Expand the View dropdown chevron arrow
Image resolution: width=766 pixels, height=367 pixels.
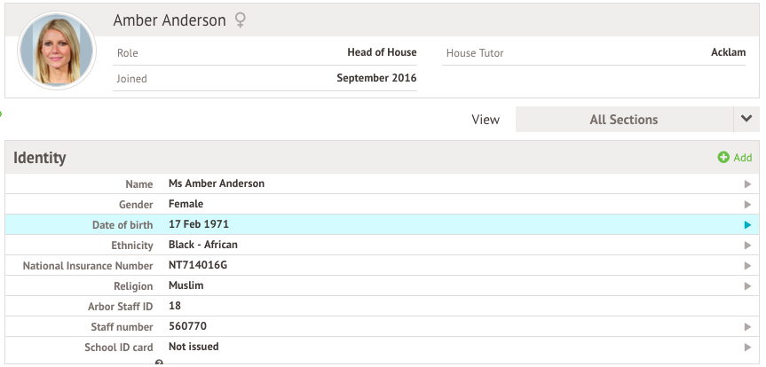[x=746, y=120]
